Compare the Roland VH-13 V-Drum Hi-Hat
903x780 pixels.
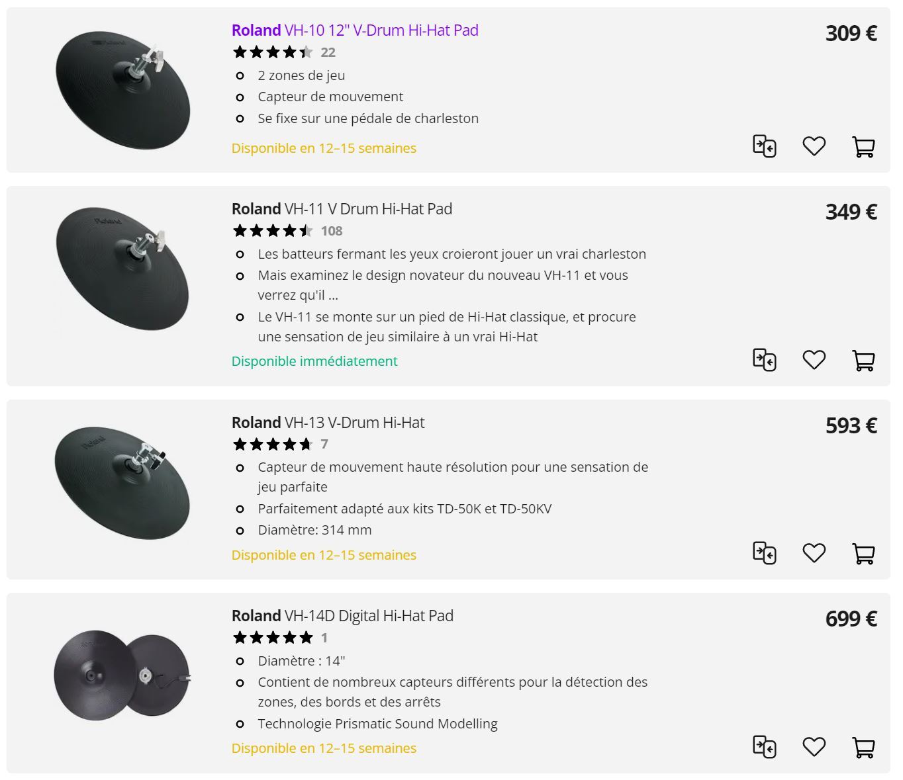[x=765, y=553]
